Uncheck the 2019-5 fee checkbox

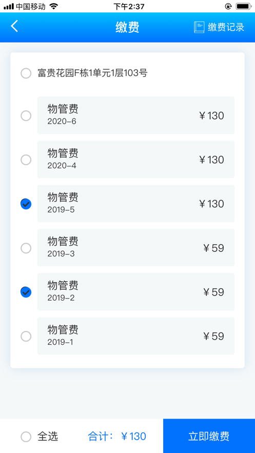pyautogui.click(x=26, y=204)
